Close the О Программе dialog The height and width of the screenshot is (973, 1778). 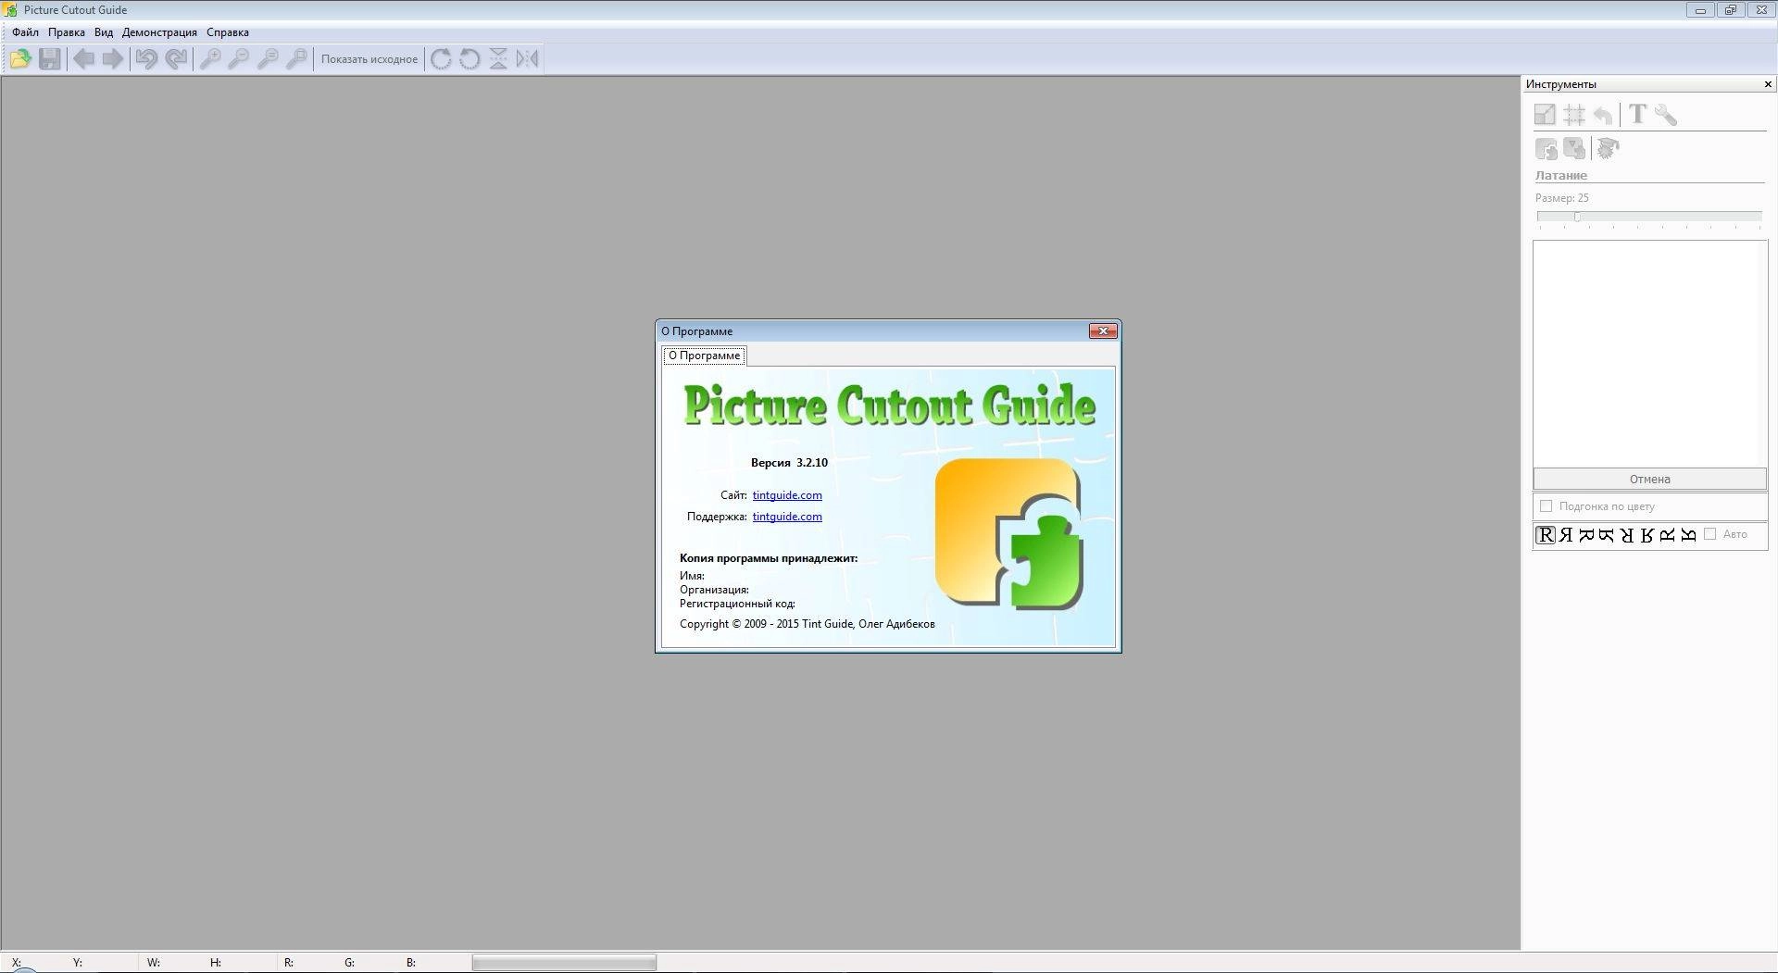pyautogui.click(x=1103, y=331)
